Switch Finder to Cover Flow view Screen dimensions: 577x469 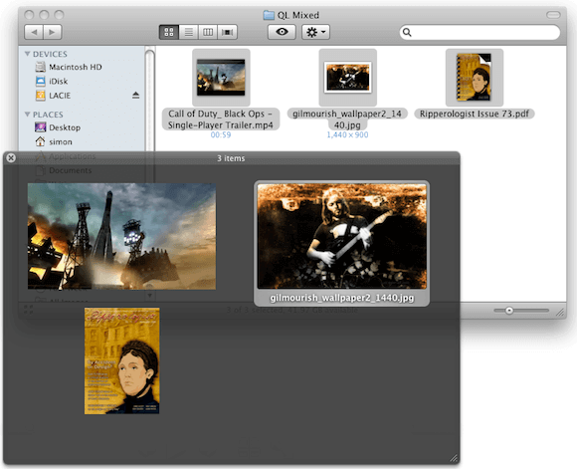(x=228, y=32)
